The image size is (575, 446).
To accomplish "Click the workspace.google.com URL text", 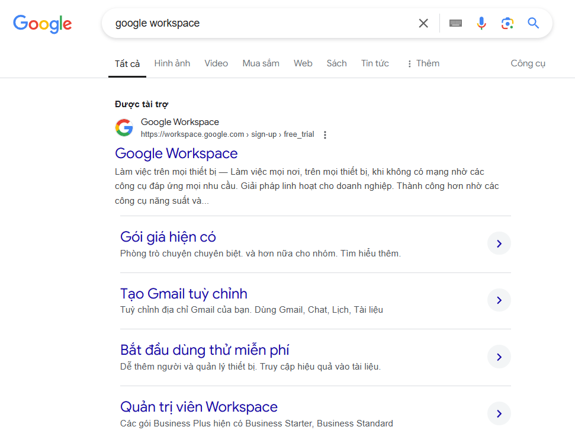I will tap(227, 134).
